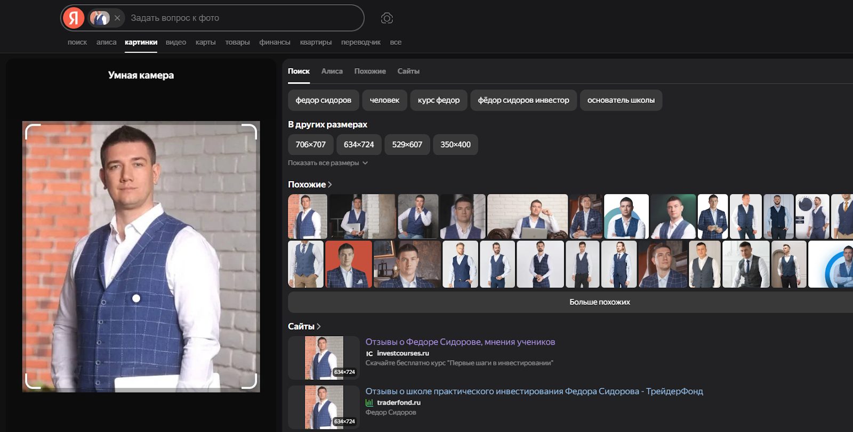The width and height of the screenshot is (853, 432).
Task: Open 'переводчик' in the services menu
Action: pyautogui.click(x=360, y=43)
